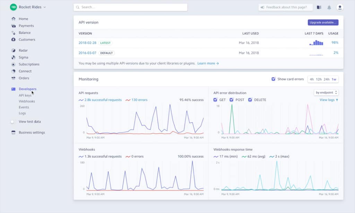Open the 'by endpoint' dropdown

[x=326, y=93]
